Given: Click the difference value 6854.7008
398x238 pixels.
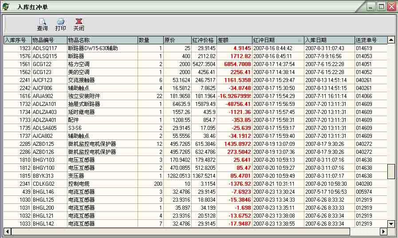Looking at the screenshot, I should (237, 64).
